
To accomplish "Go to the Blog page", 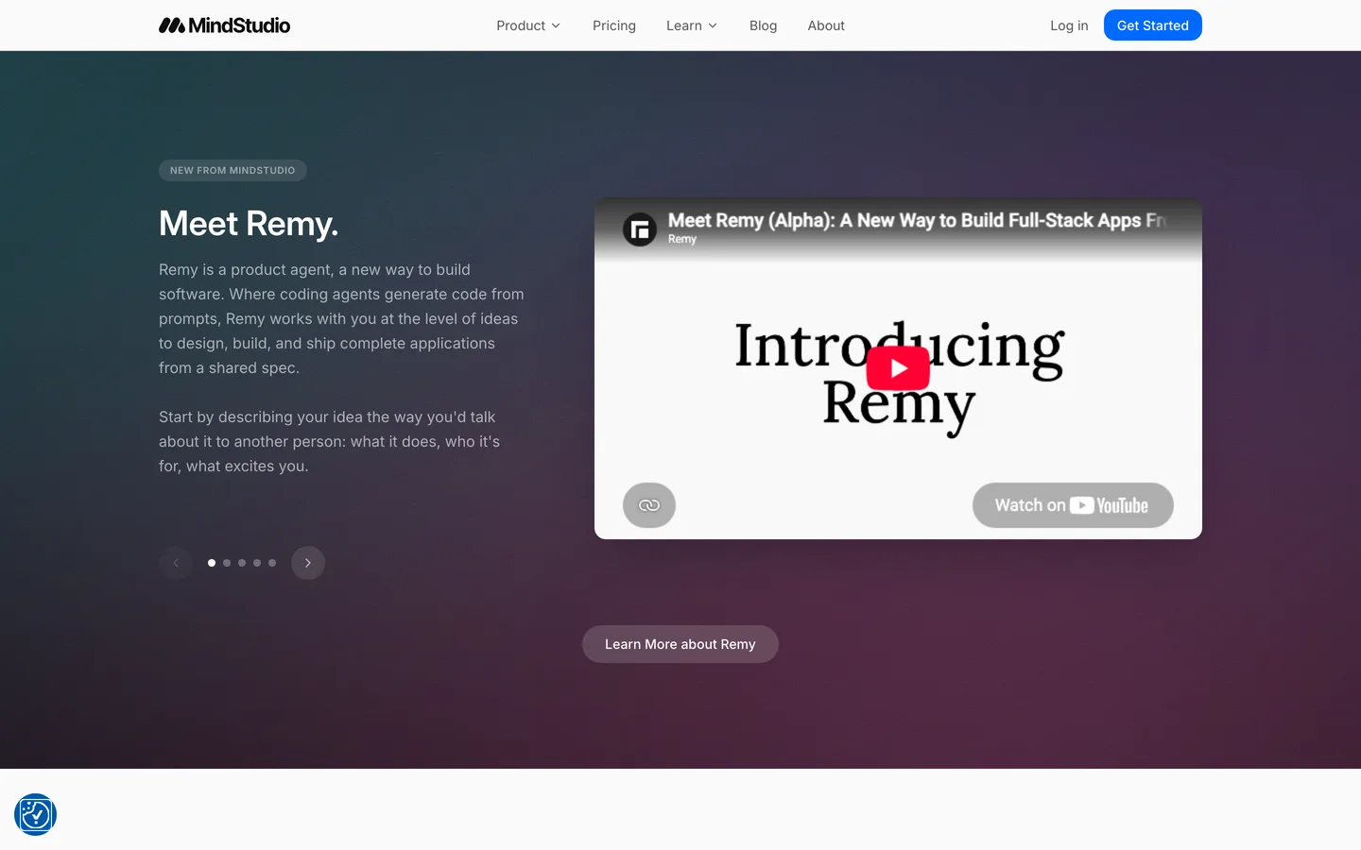I will tap(763, 25).
